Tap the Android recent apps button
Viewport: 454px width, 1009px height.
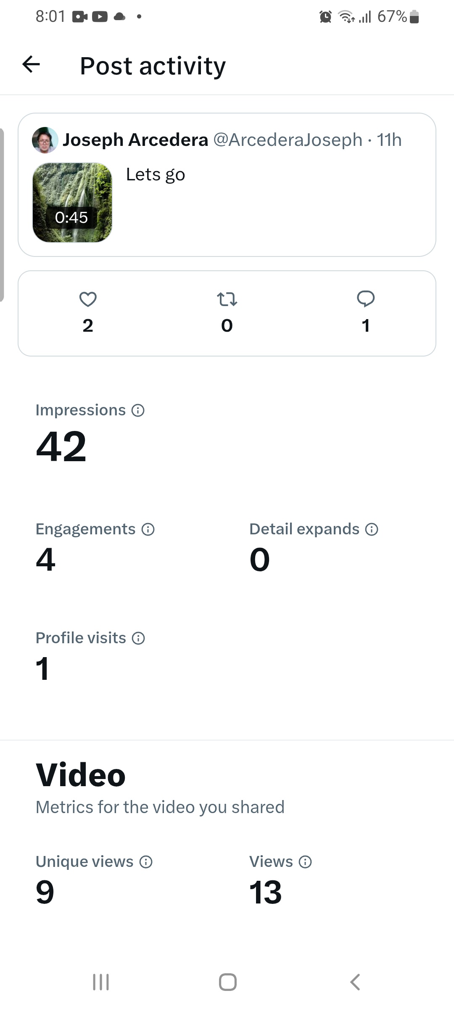pos(101,982)
